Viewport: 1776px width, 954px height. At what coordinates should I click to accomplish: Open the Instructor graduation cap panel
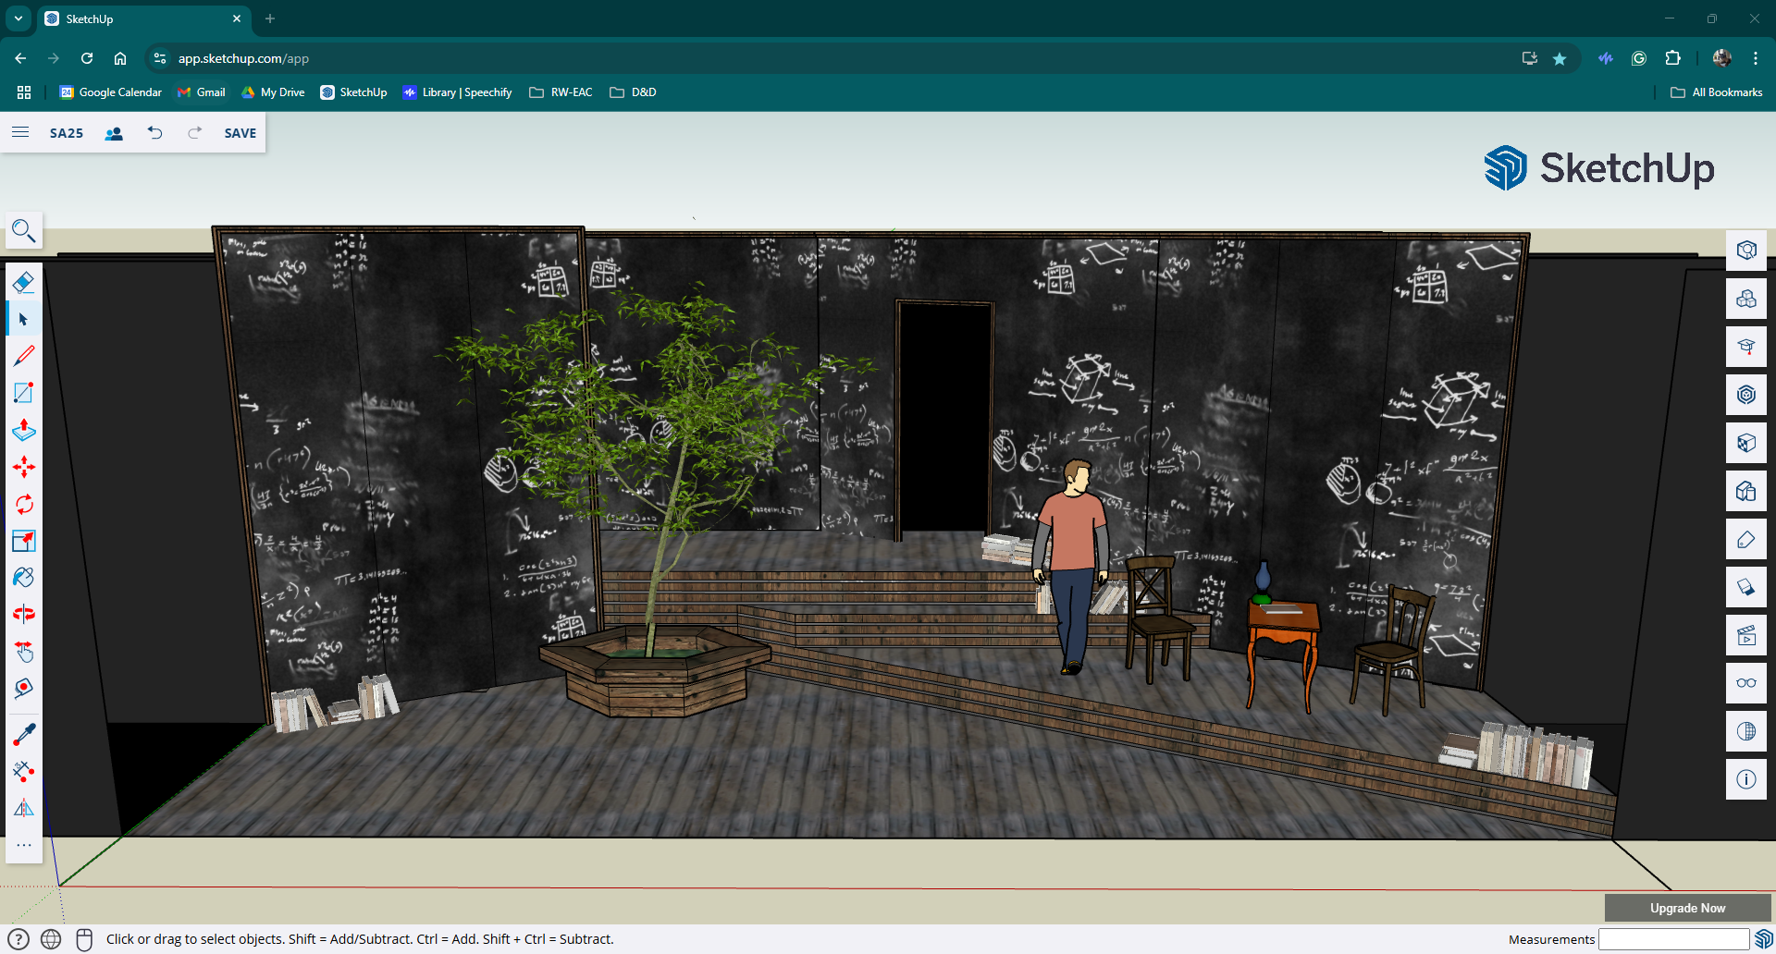coord(1746,347)
